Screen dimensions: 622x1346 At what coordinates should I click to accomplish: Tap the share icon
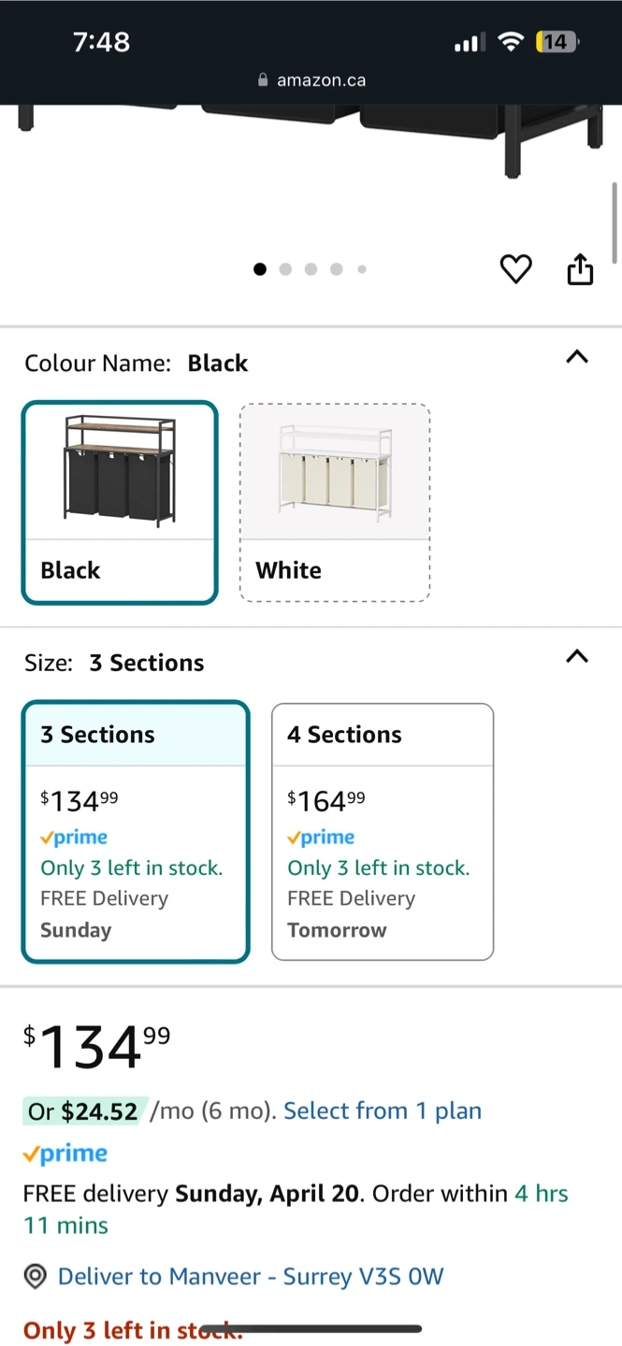coord(580,269)
